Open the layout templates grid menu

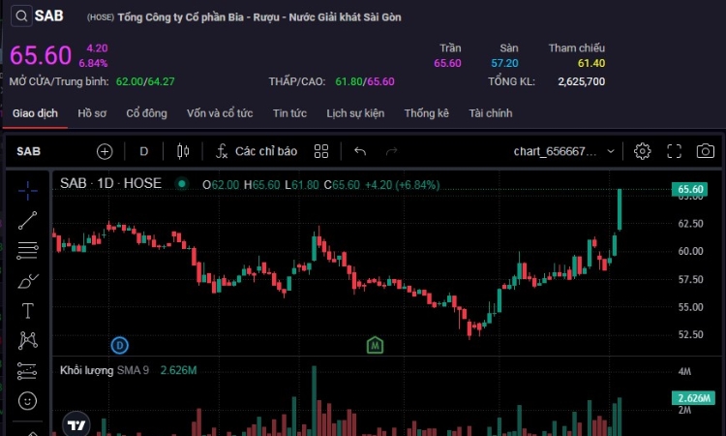click(x=321, y=151)
